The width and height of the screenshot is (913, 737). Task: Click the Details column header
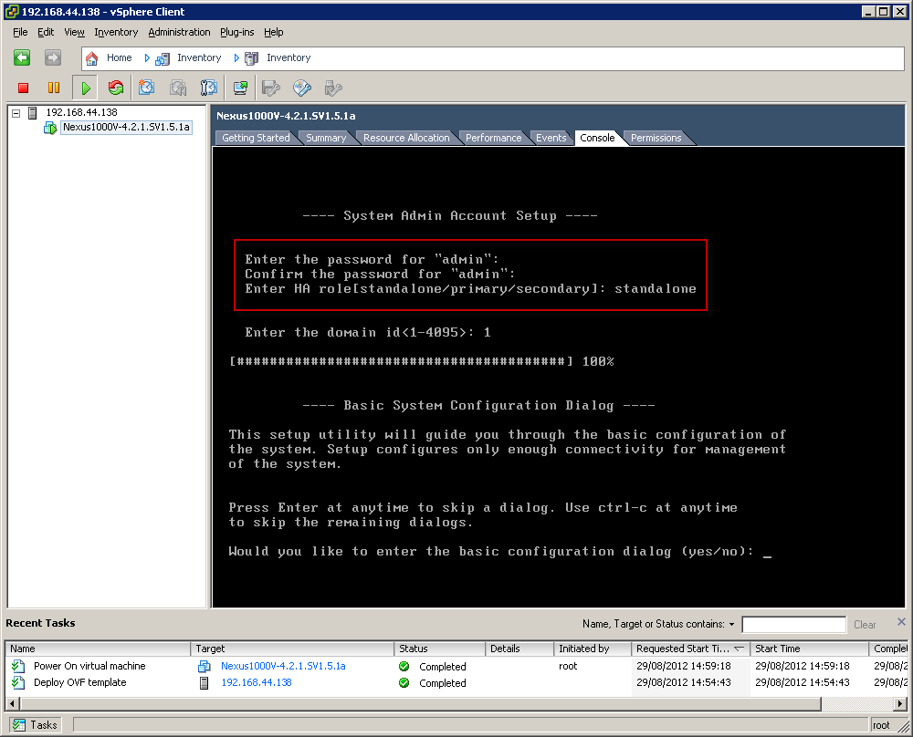point(519,649)
